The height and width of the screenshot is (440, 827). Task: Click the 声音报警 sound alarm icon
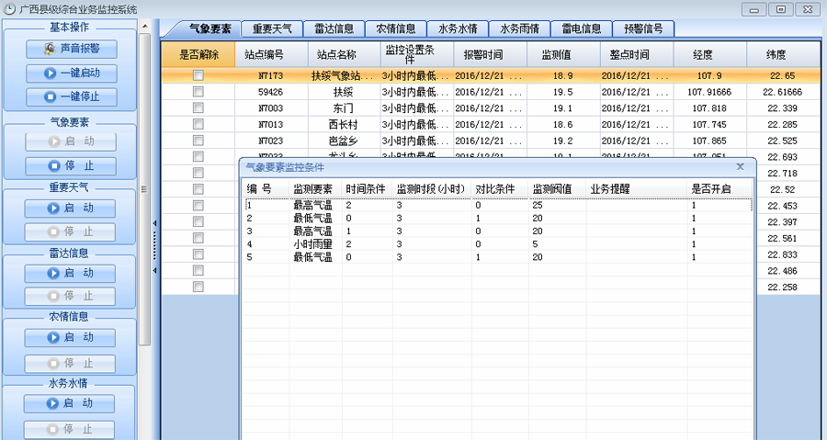[x=50, y=49]
